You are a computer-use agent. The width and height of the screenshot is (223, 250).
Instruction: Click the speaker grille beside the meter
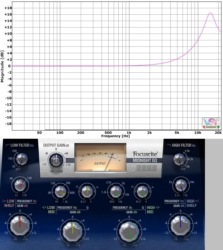coord(147,168)
